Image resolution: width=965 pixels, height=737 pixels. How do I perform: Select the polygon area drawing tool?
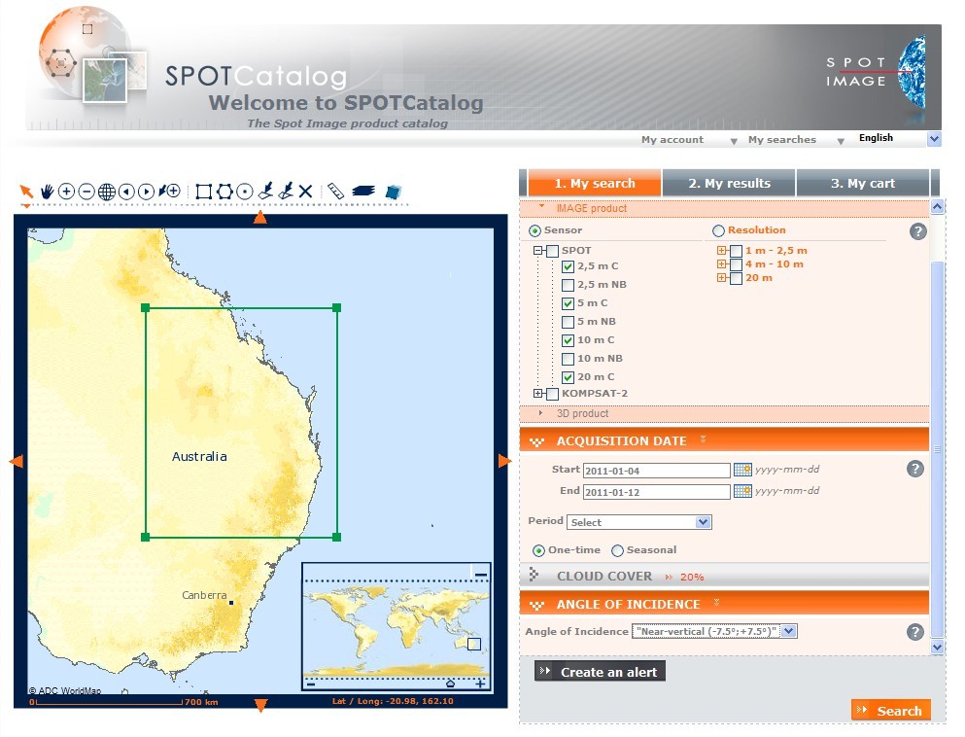pos(224,192)
